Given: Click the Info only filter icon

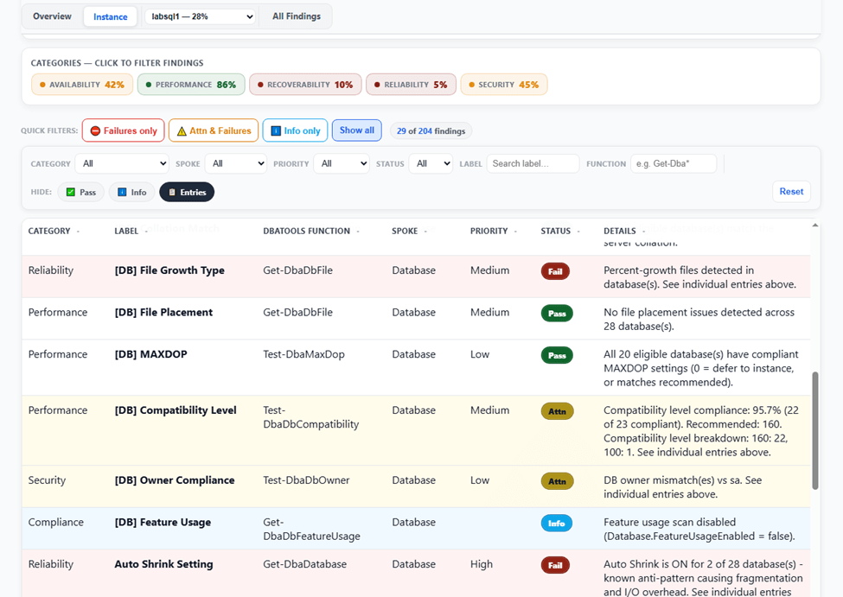Looking at the screenshot, I should (x=276, y=130).
